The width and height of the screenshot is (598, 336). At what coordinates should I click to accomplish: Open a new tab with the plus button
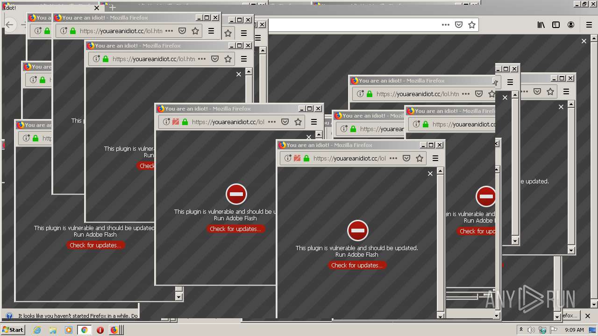[112, 7]
